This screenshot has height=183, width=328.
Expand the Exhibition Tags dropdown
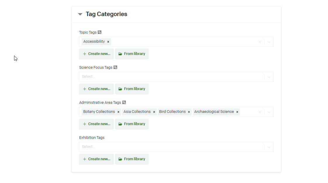pos(269,147)
